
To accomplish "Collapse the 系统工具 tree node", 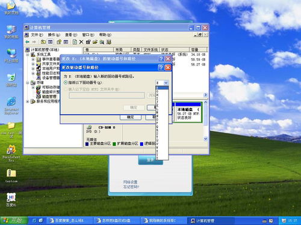I will pyautogui.click(x=28, y=55).
